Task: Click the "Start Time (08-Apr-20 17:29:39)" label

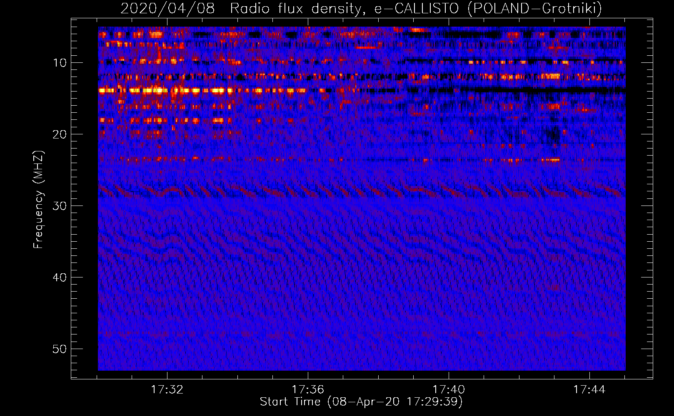Action: point(361,402)
